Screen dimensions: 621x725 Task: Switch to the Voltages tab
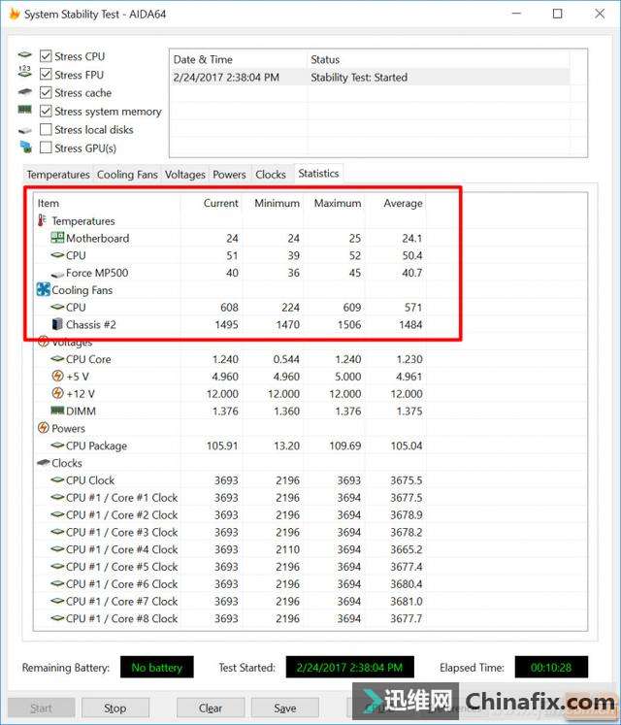[x=185, y=175]
